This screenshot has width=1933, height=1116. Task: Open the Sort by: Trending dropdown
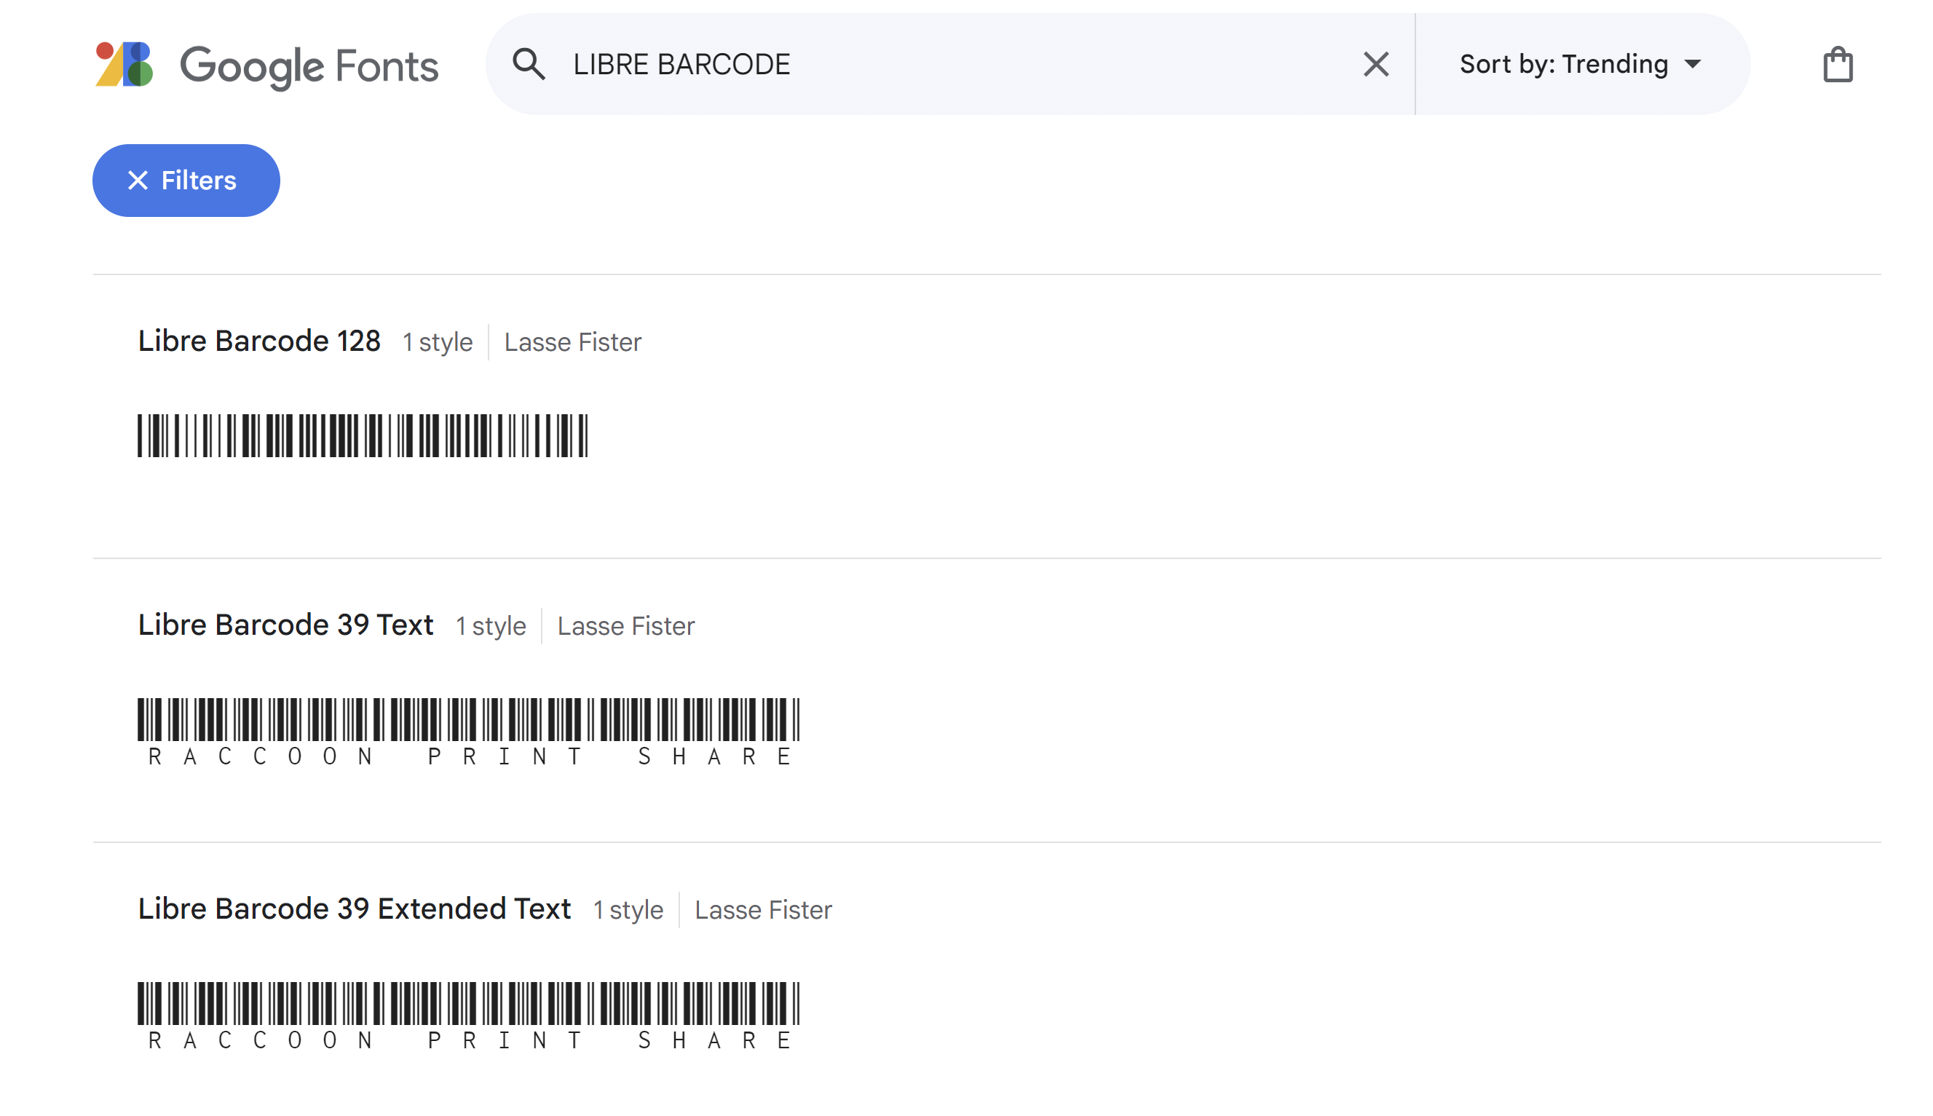click(x=1580, y=64)
